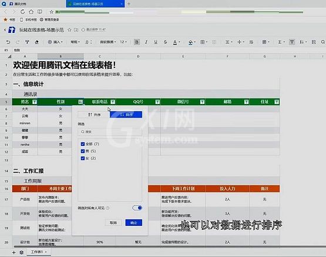Click the sum formula sigma icon
Image resolution: width=326 pixels, height=257 pixels.
[x=280, y=42]
